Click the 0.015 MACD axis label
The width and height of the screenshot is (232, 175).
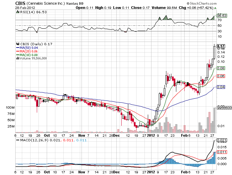[222, 147]
